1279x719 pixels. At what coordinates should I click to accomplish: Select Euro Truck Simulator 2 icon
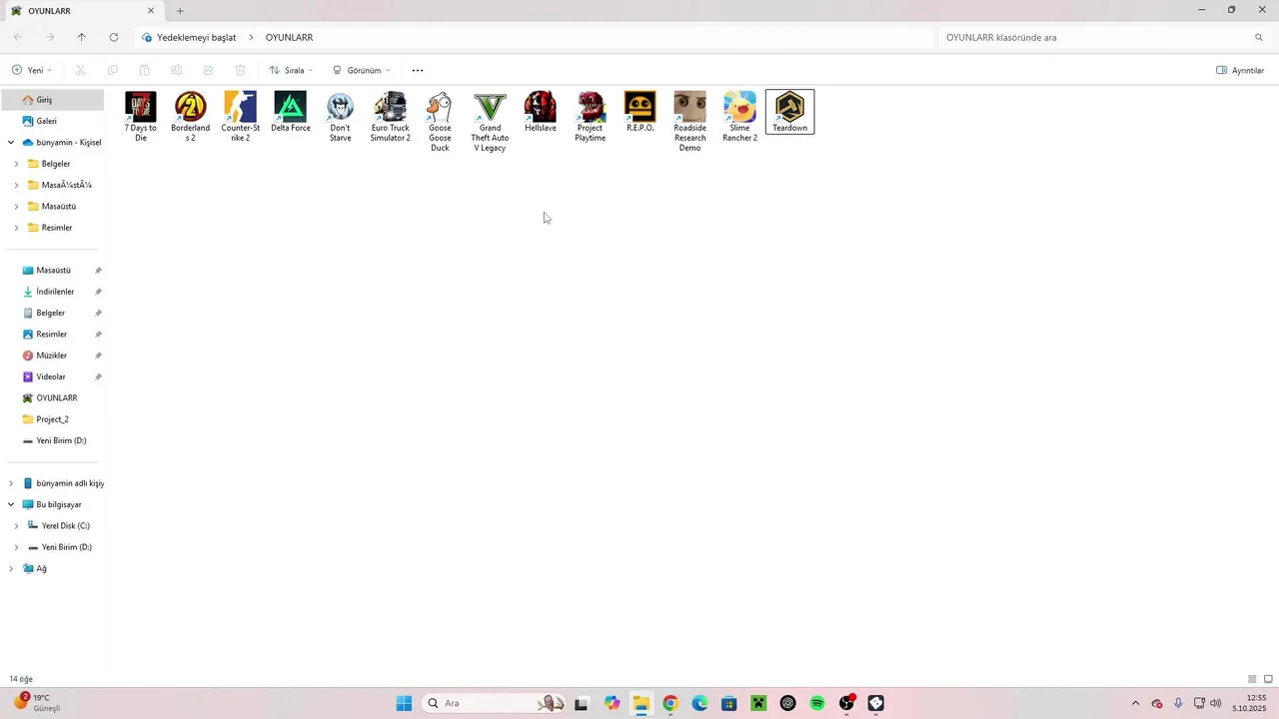click(x=390, y=117)
